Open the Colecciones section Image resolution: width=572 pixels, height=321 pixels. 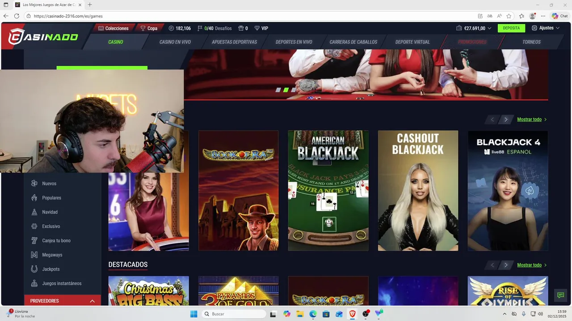coord(114,28)
